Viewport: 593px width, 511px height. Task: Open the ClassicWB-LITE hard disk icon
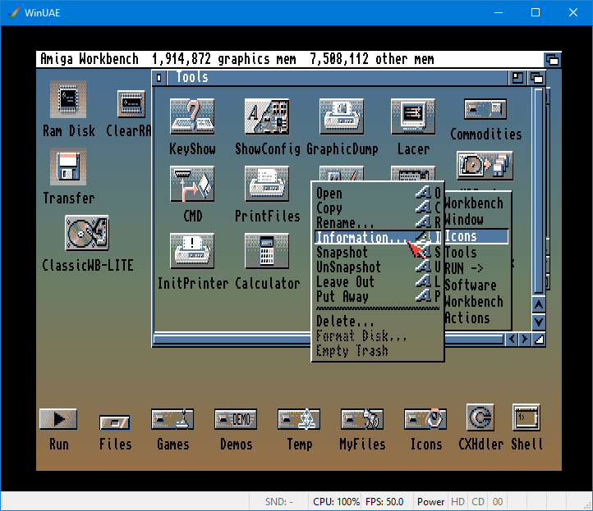86,235
